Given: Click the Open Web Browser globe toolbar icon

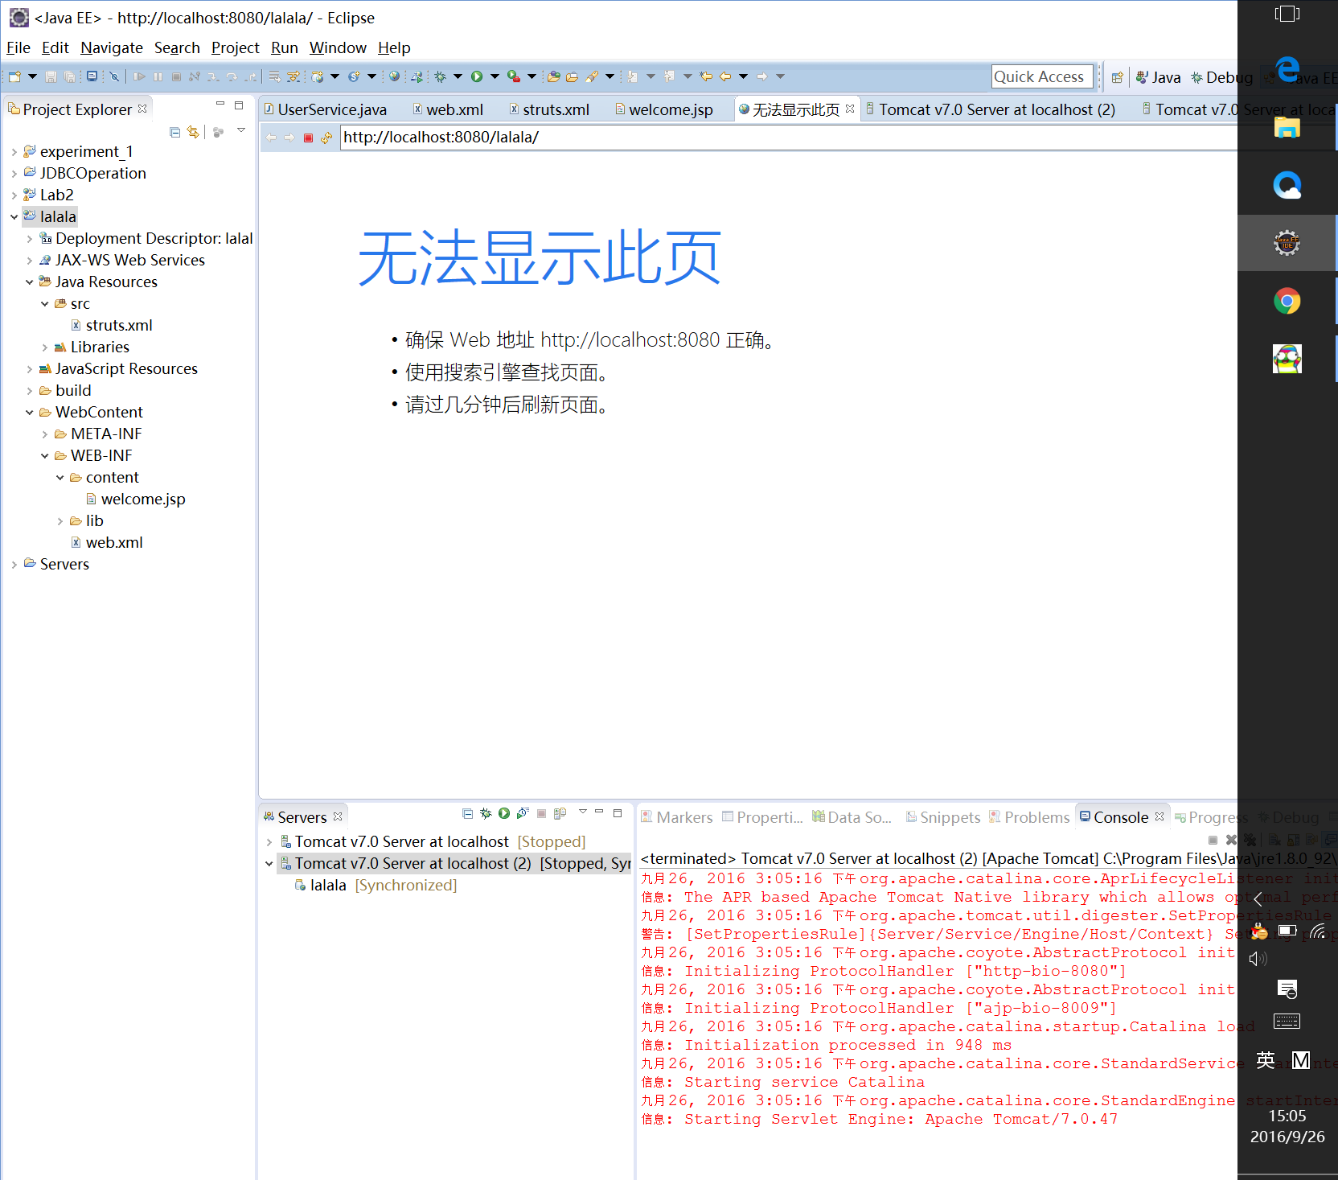Looking at the screenshot, I should 394,76.
